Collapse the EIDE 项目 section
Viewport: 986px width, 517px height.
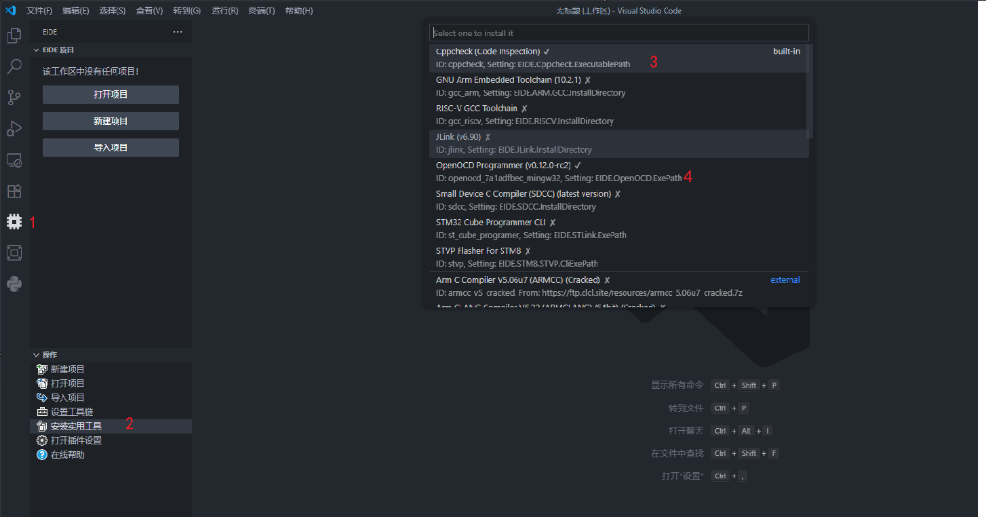37,50
